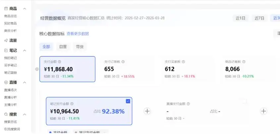Click the ¥10,964.50 amount

click(x=65, y=112)
